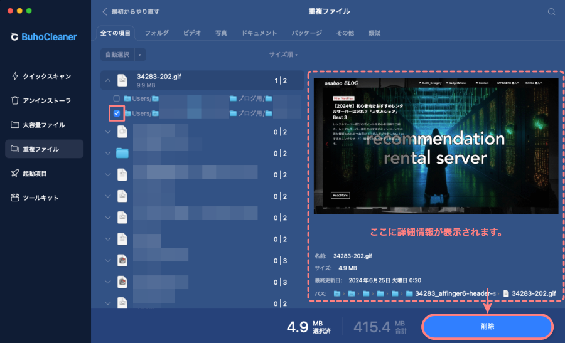
Task: Click the blue folder icon in list
Action: 122,153
